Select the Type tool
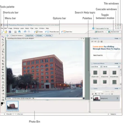 pos(3,61)
